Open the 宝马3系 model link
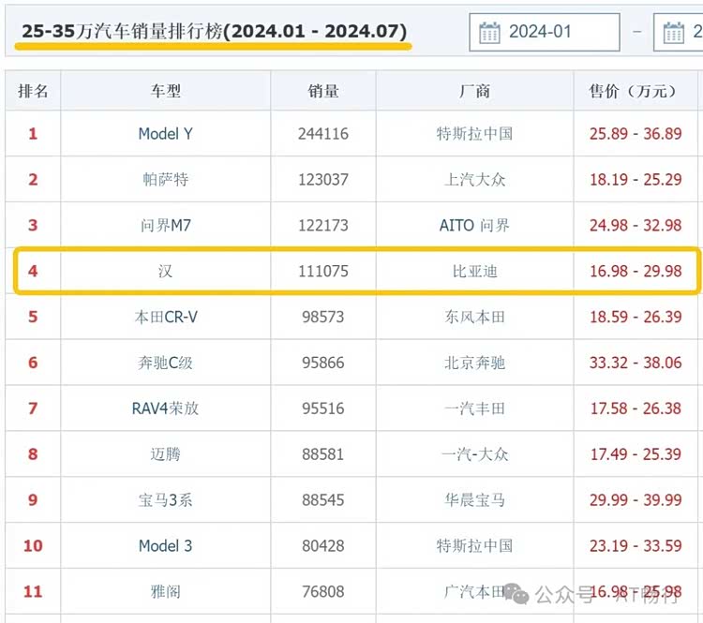Image resolution: width=703 pixels, height=623 pixels. 165,500
